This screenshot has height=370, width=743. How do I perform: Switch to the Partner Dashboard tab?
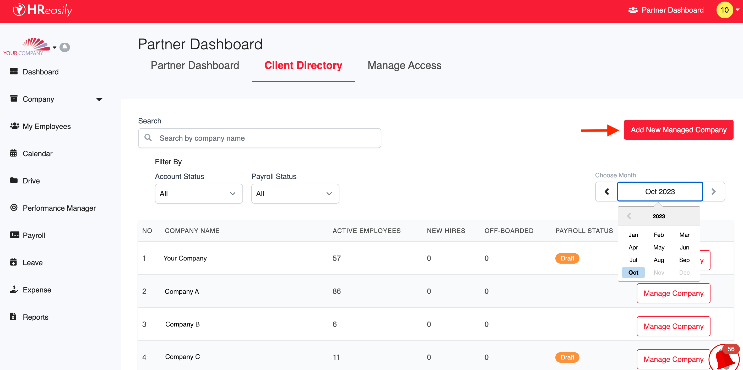coord(195,66)
